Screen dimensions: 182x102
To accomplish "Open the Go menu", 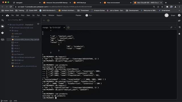I will coord(33,15).
